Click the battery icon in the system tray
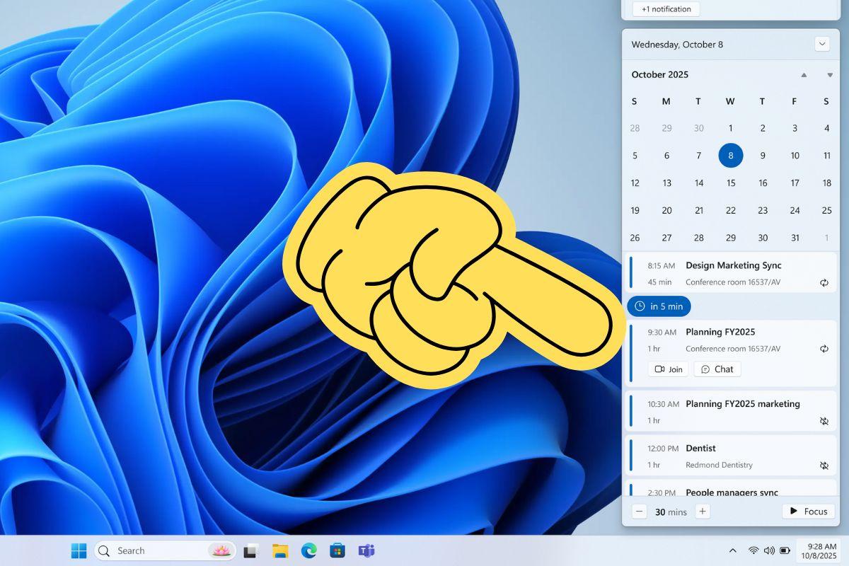849x566 pixels. pos(784,550)
